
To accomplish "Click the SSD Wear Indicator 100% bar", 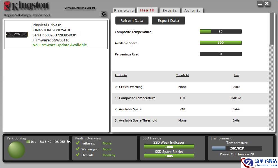I will point(169,147).
